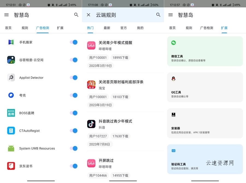Tap the installer icon on 安装器 card
The image size is (246, 183).
pyautogui.click(x=173, y=115)
